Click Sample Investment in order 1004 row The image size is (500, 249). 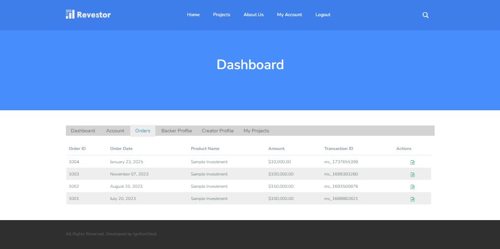[x=209, y=162]
